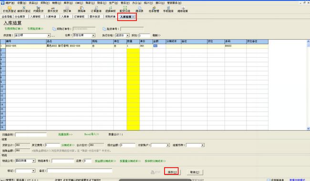Image resolution: width=310 pixels, height=181 pixels.
Task: Open the 订单查询 toolbar icon
Action: pos(96,9)
